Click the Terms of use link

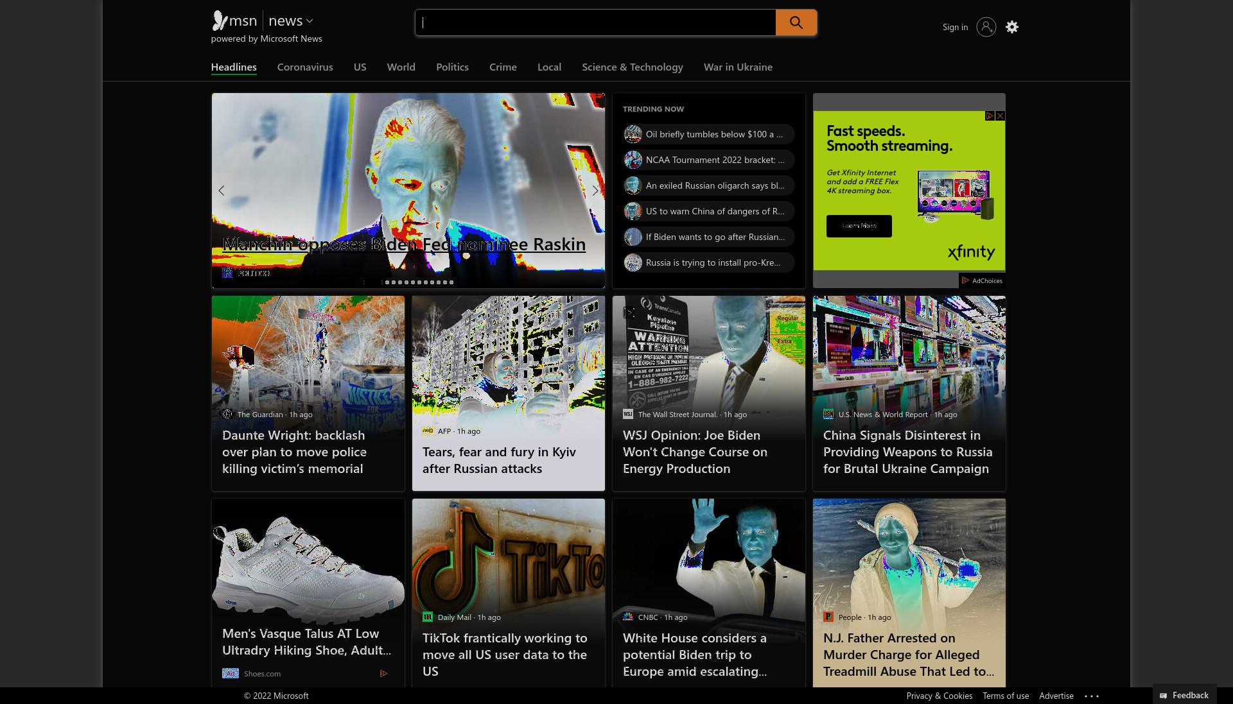1006,696
